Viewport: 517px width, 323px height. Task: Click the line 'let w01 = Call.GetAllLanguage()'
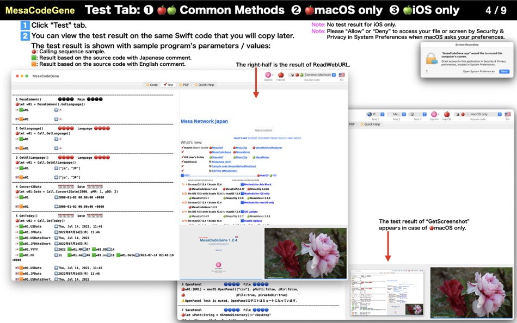pyautogui.click(x=47, y=163)
